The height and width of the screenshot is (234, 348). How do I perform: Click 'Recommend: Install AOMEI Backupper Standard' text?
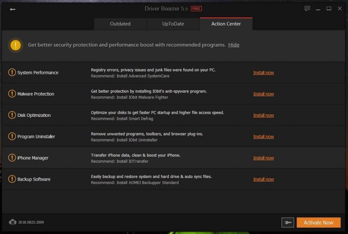pos(135,182)
